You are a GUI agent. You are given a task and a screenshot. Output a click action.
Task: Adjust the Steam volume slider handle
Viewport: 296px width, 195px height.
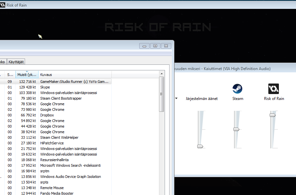click(x=236, y=129)
